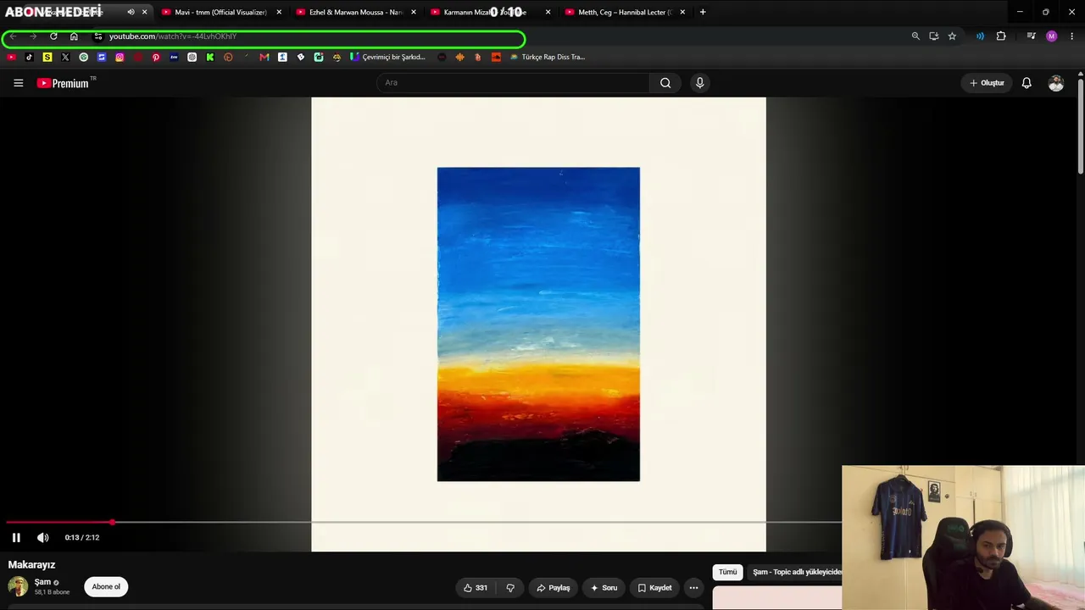This screenshot has width=1085, height=610.
Task: Focus the YouTube Ara search field
Action: click(x=513, y=83)
